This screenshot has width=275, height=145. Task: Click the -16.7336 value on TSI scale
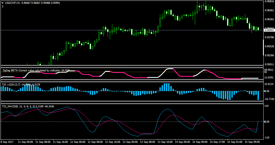click(x=269, y=99)
